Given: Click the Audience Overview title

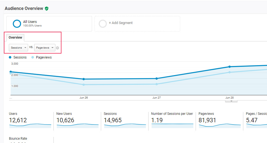Looking at the screenshot, I should pos(24,9).
